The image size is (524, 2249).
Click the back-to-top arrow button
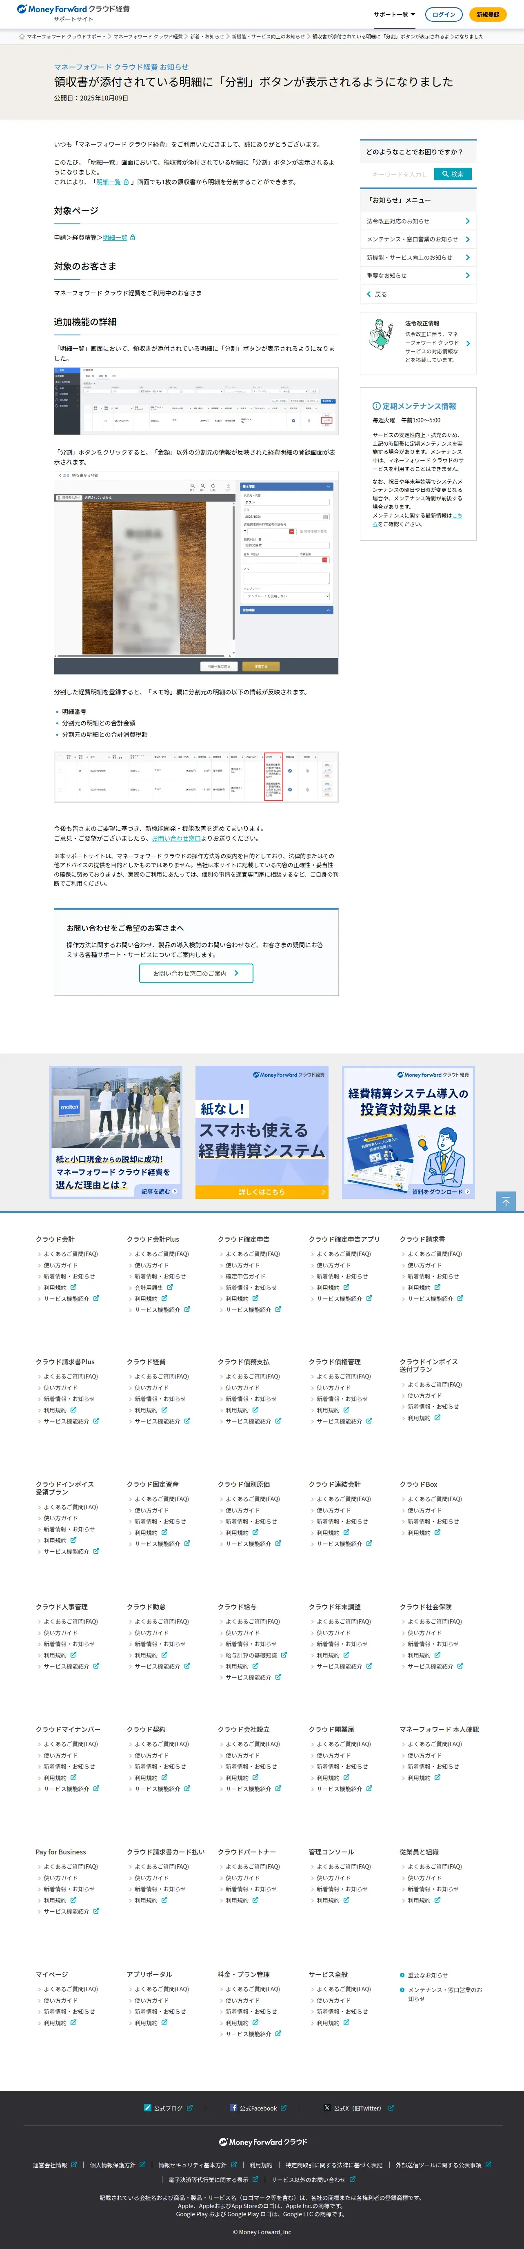[506, 1201]
